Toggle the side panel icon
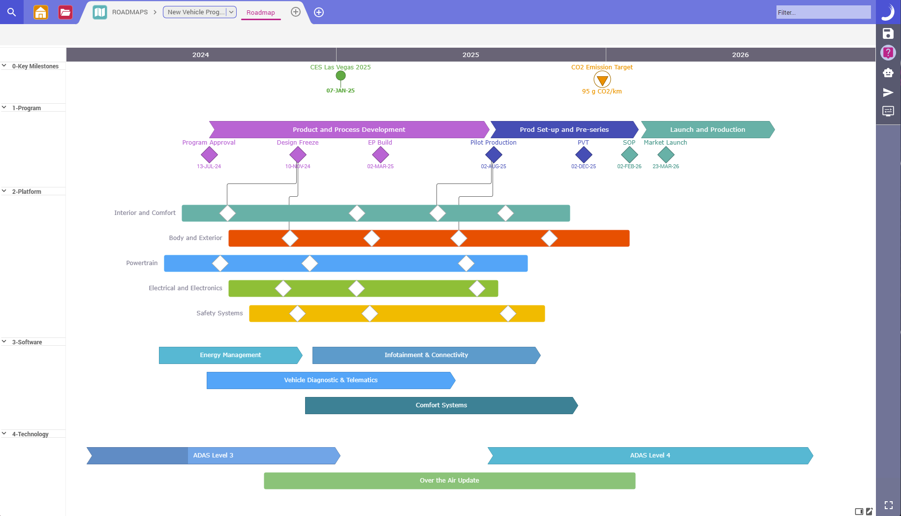The width and height of the screenshot is (901, 516). [x=859, y=512]
